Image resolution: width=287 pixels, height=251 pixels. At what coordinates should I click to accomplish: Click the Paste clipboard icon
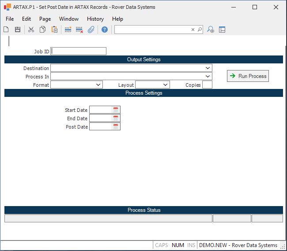click(x=54, y=30)
